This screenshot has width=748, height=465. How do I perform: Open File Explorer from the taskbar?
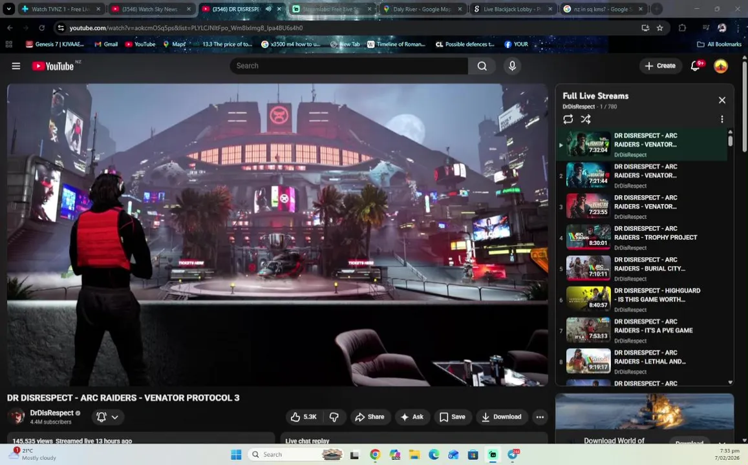coord(414,455)
